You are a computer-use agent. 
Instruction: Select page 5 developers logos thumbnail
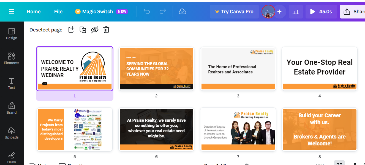[x=75, y=129]
